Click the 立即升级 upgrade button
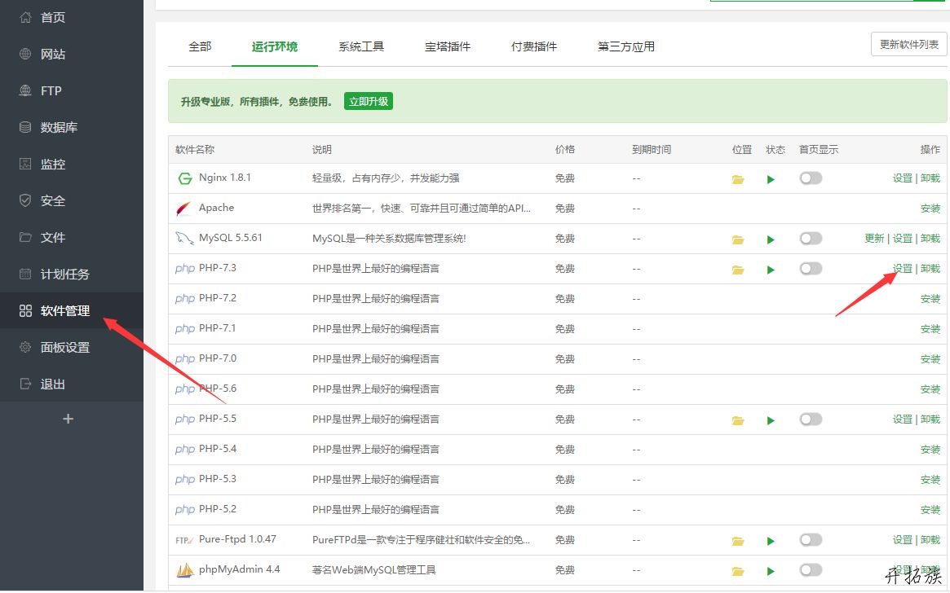 [x=369, y=101]
